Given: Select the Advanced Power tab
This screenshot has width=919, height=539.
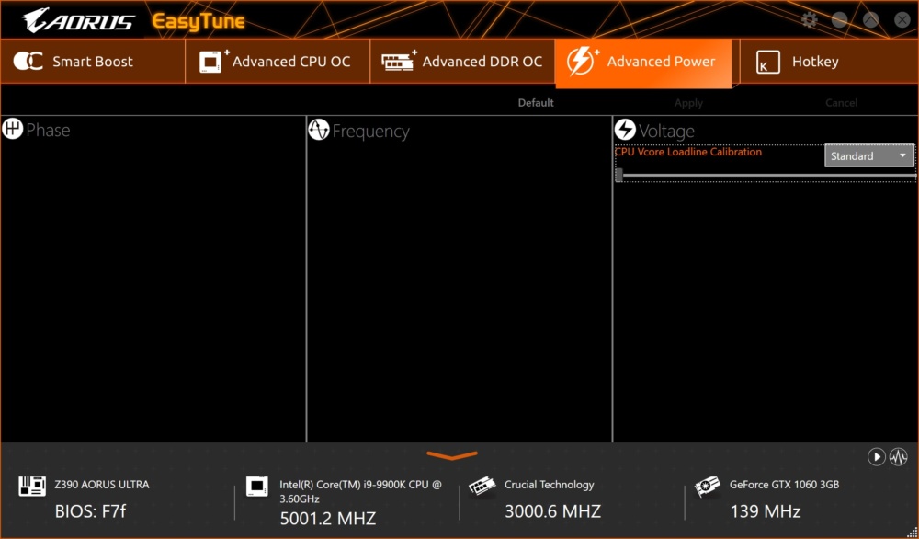Looking at the screenshot, I should [643, 63].
